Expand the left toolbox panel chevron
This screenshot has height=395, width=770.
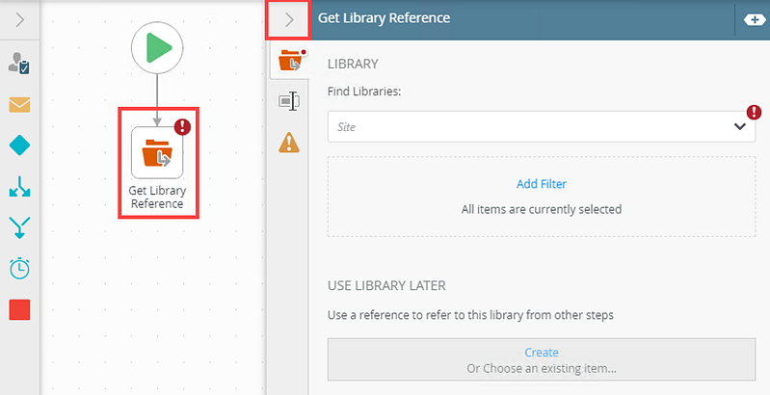20,18
